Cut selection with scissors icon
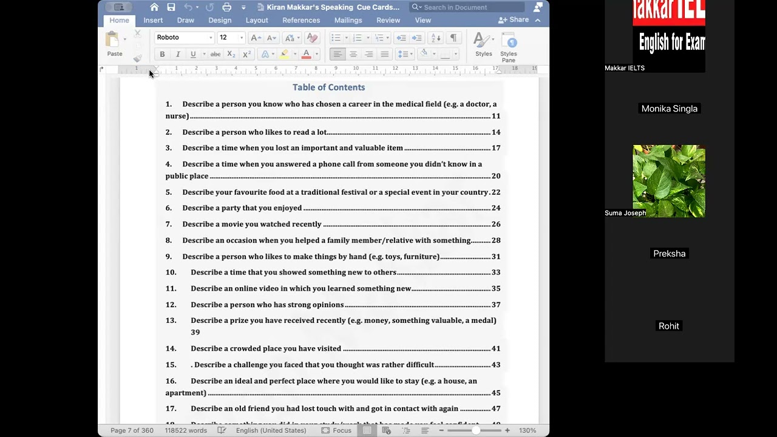The height and width of the screenshot is (437, 777). 138,34
